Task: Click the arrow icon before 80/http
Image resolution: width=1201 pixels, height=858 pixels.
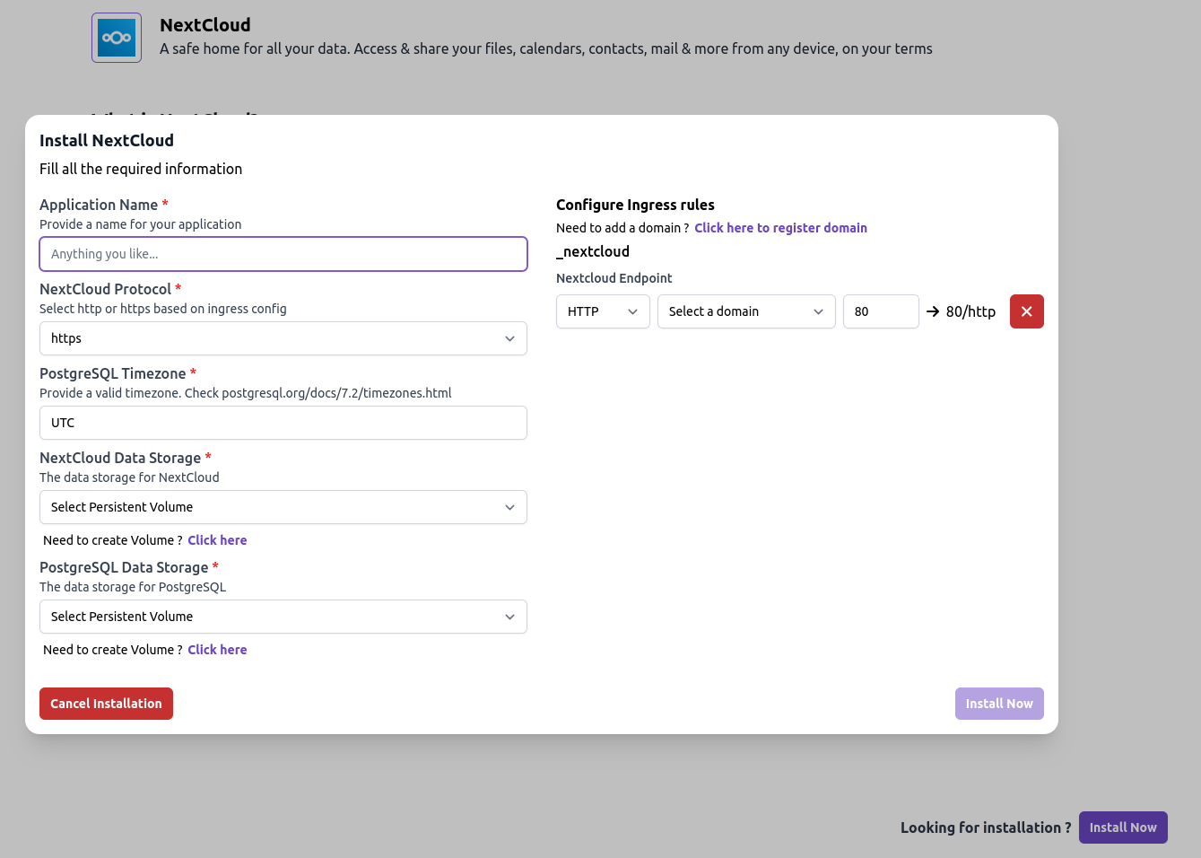Action: (x=933, y=311)
